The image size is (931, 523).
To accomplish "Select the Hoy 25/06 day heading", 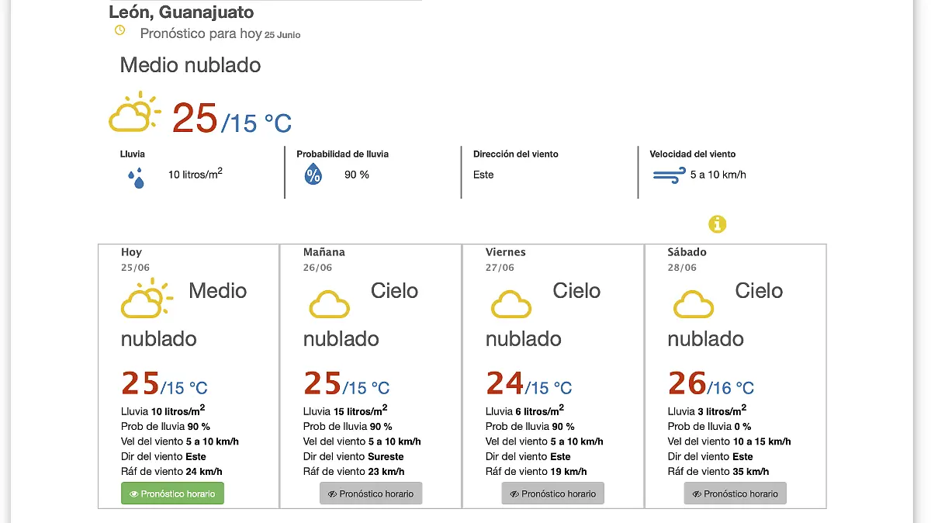I will [136, 259].
